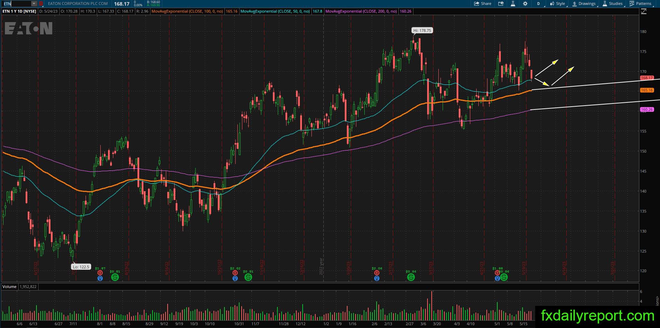This screenshot has height=328, width=660.
Task: Click the red phone icon under $2.02
Action: tap(235, 273)
